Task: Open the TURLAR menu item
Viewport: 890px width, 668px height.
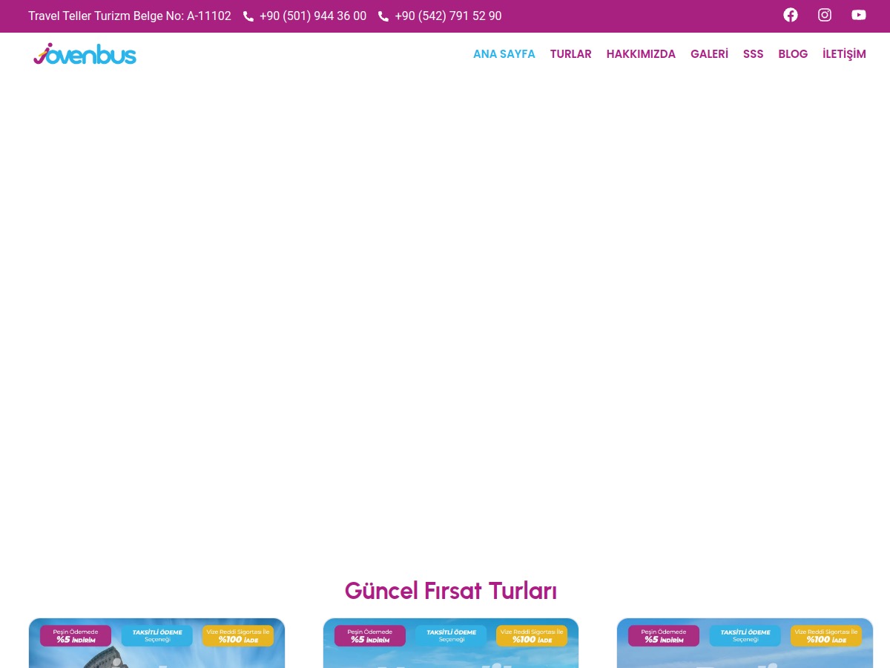Action: 571,54
